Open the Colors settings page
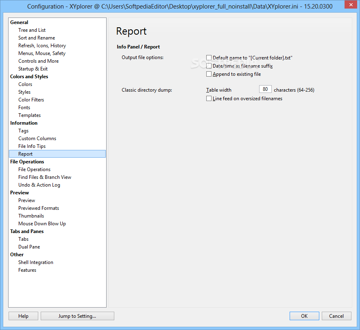360x330 pixels. click(25, 84)
